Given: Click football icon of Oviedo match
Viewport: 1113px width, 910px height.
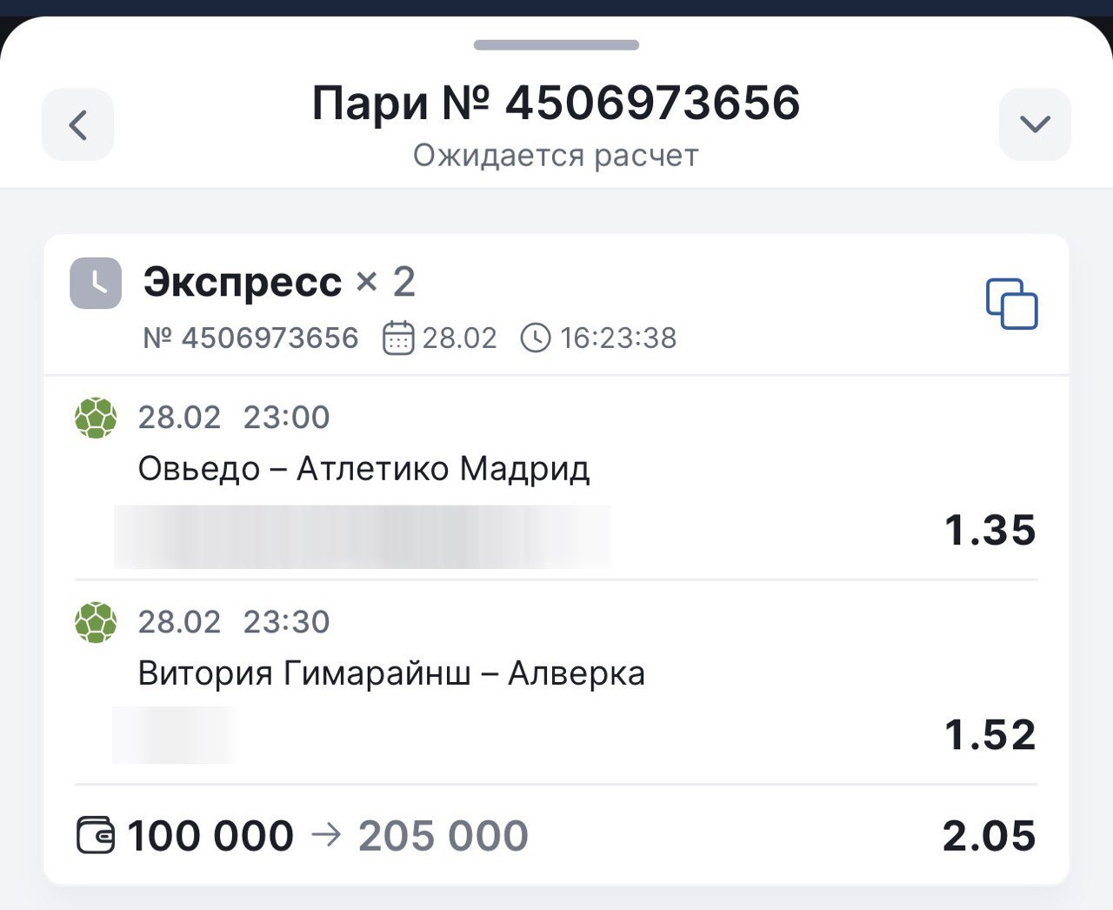Looking at the screenshot, I should point(96,418).
